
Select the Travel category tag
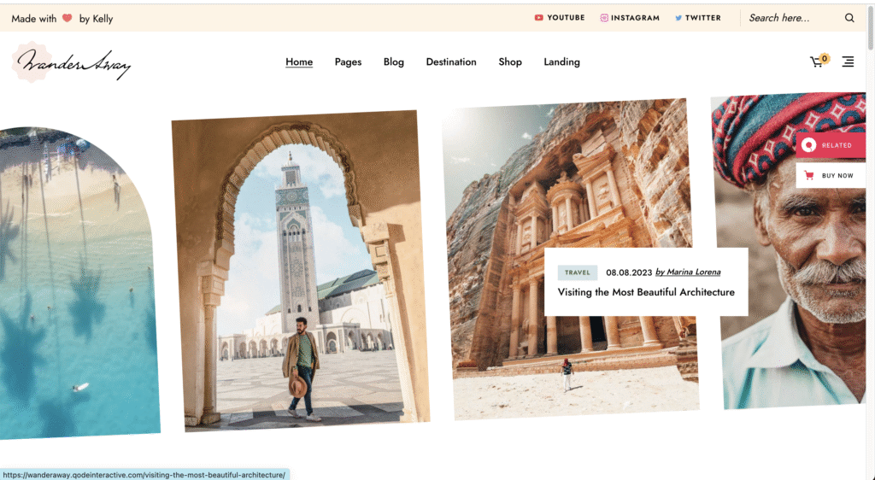pos(577,272)
